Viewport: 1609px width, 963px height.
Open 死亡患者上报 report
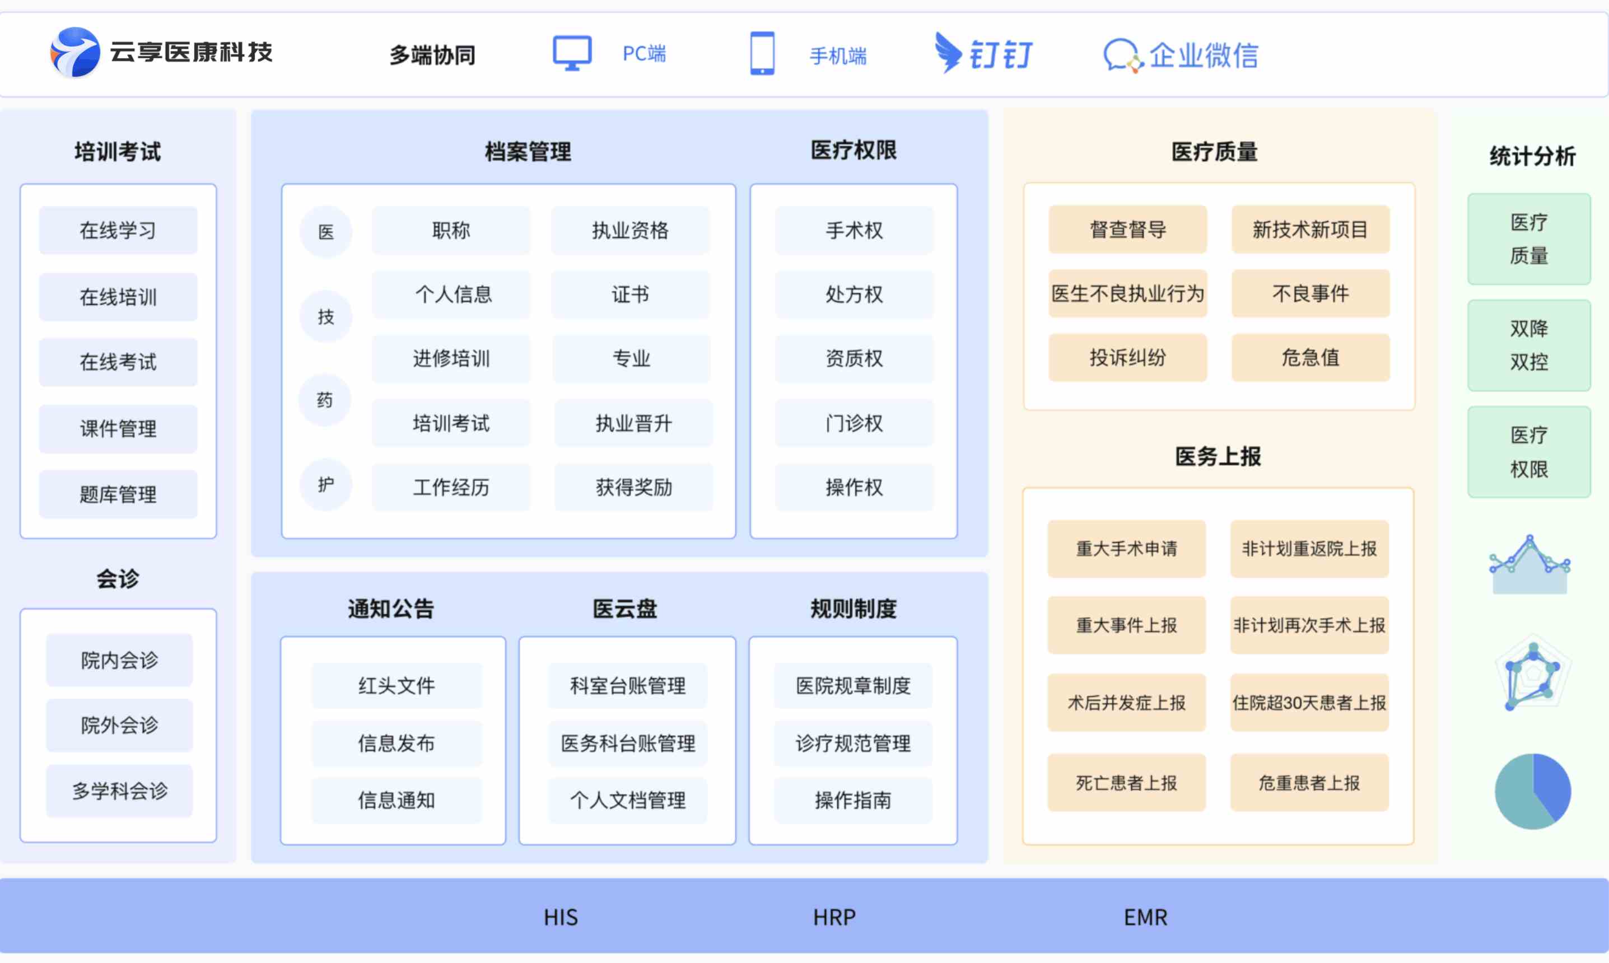1126,783
